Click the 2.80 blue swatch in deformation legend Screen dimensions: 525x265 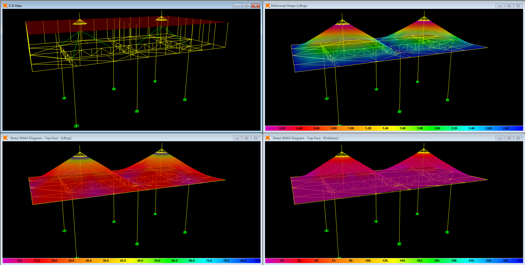(506, 128)
